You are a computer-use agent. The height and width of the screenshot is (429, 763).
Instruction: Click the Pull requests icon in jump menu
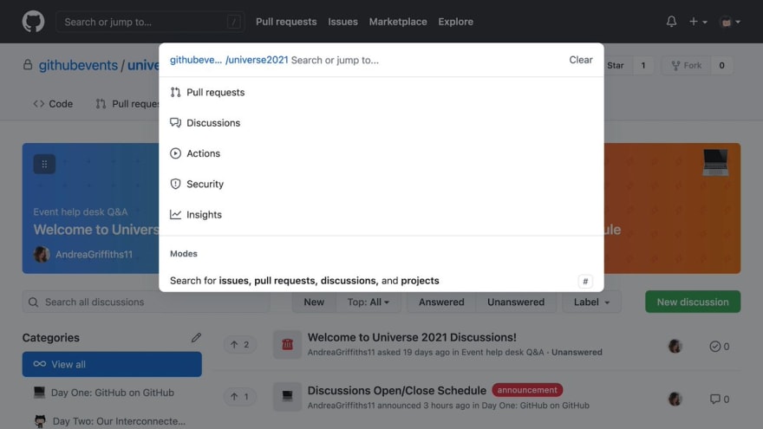(x=176, y=93)
